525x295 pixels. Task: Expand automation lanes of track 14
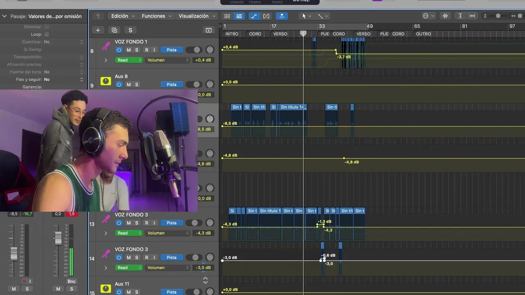pos(106,268)
